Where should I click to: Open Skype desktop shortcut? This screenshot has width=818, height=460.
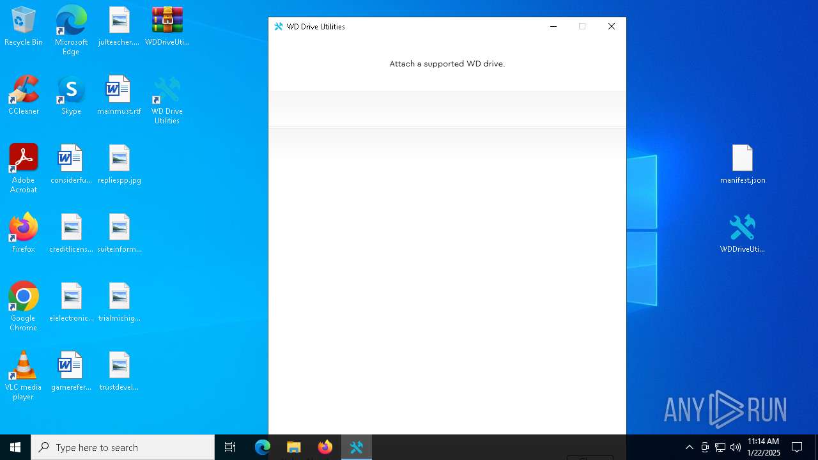(71, 96)
